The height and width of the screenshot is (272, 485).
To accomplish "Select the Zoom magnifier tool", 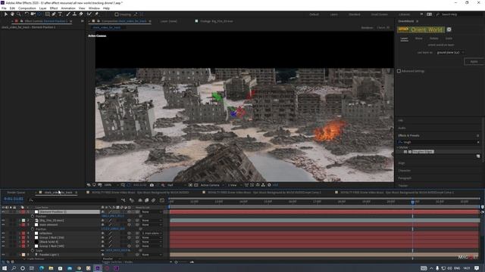I will pos(18,14).
